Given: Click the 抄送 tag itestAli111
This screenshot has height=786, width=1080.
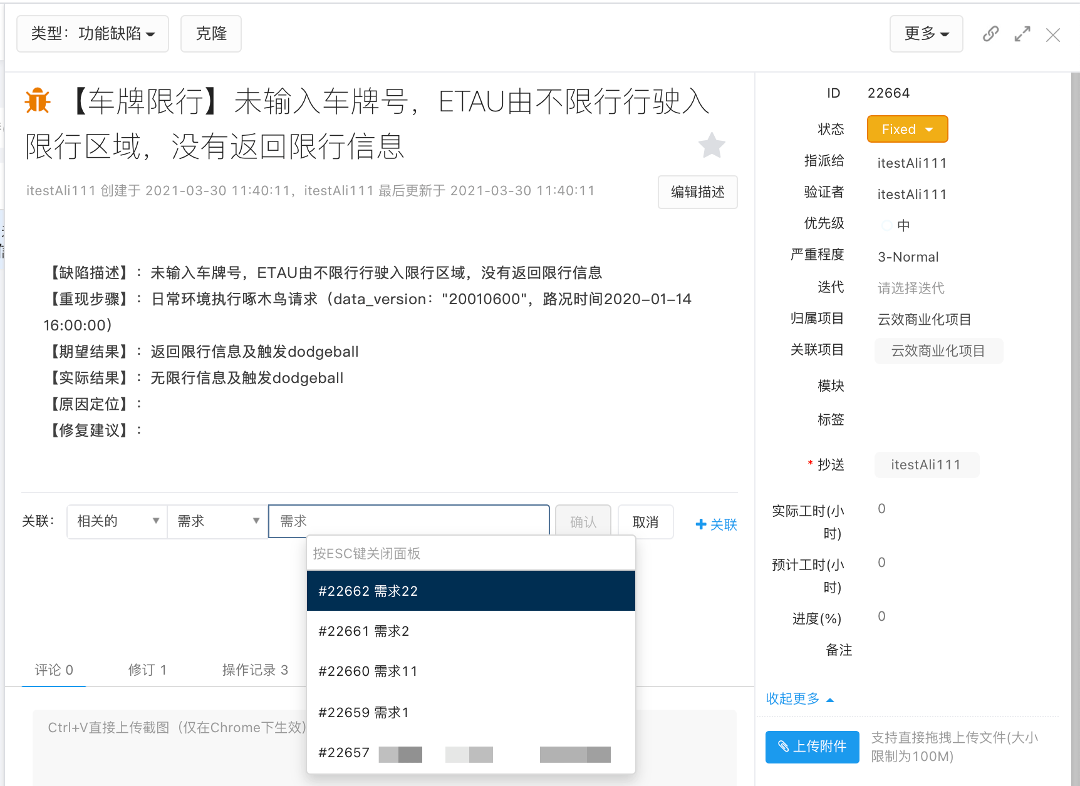Looking at the screenshot, I should tap(927, 465).
